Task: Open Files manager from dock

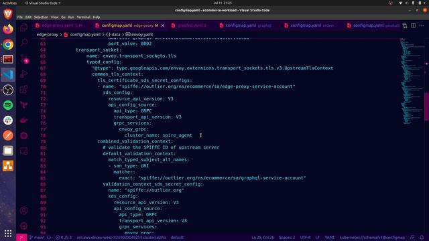Action: [x=8, y=151]
